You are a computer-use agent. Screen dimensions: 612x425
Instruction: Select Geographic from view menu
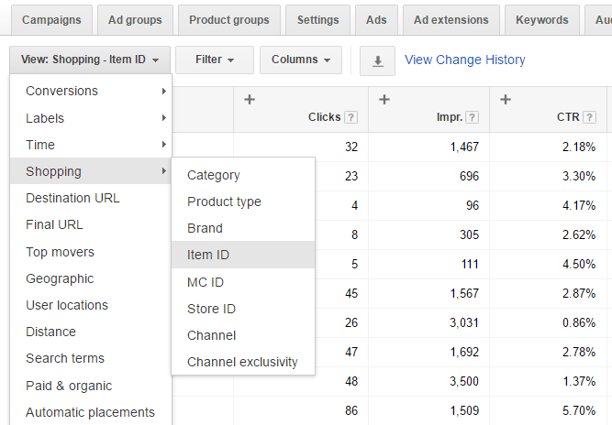coord(60,278)
